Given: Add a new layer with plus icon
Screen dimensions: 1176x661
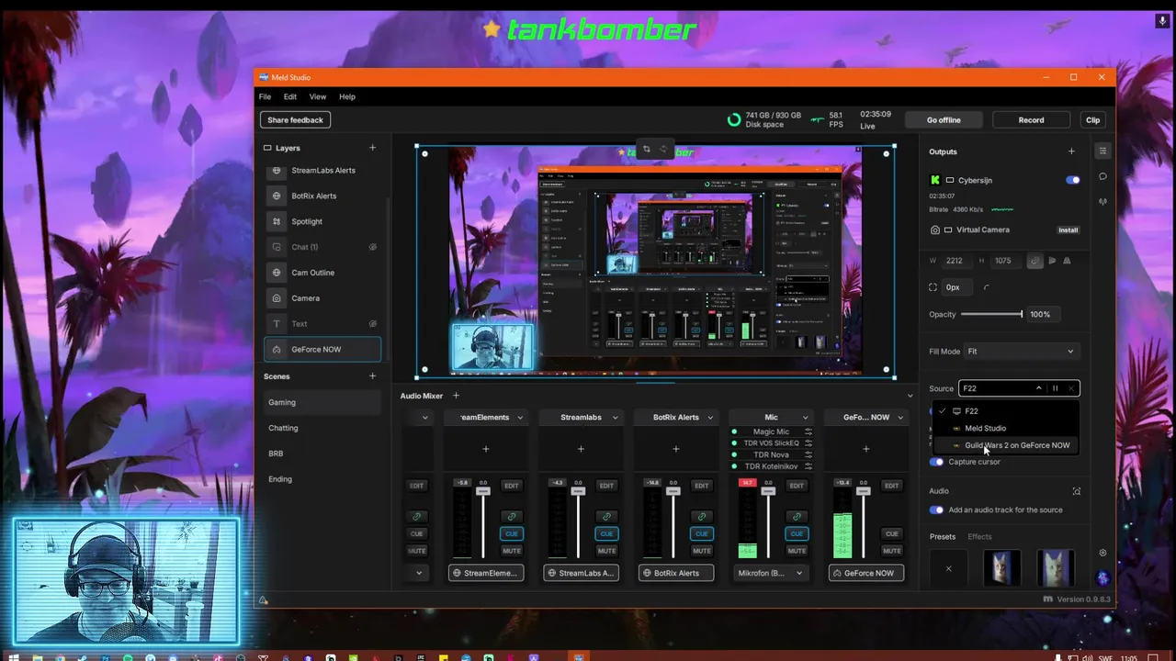Looking at the screenshot, I should point(372,148).
